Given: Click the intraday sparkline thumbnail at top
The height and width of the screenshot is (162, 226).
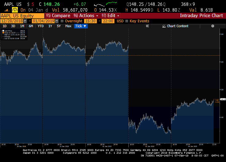Looking at the screenshot, I should point(105,4).
